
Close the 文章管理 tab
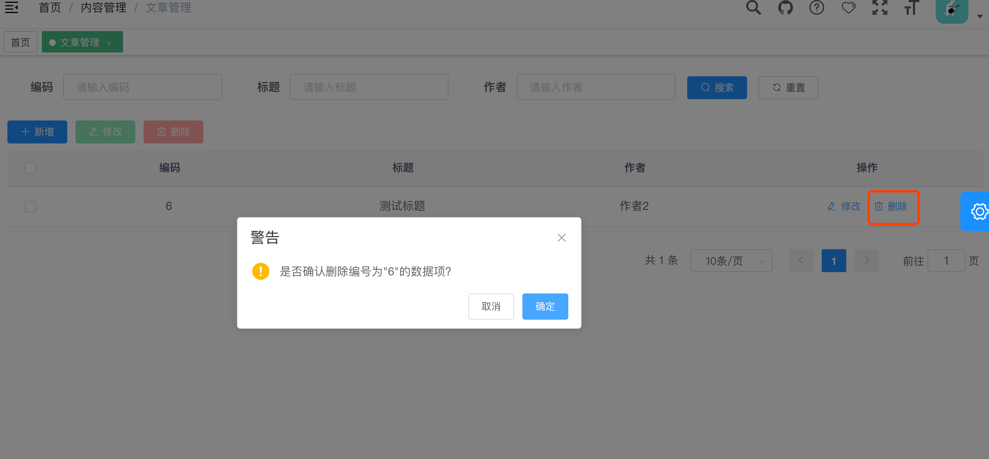tap(109, 43)
